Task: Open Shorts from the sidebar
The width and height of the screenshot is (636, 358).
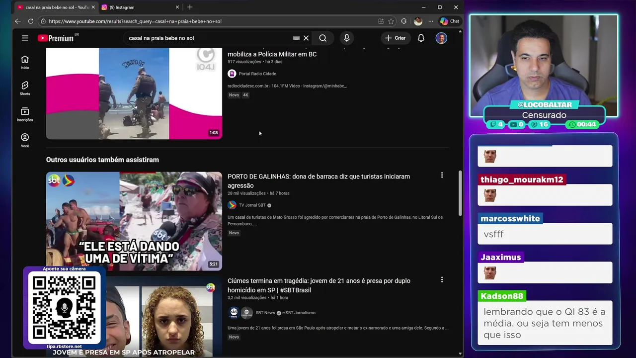Action: tap(25, 88)
